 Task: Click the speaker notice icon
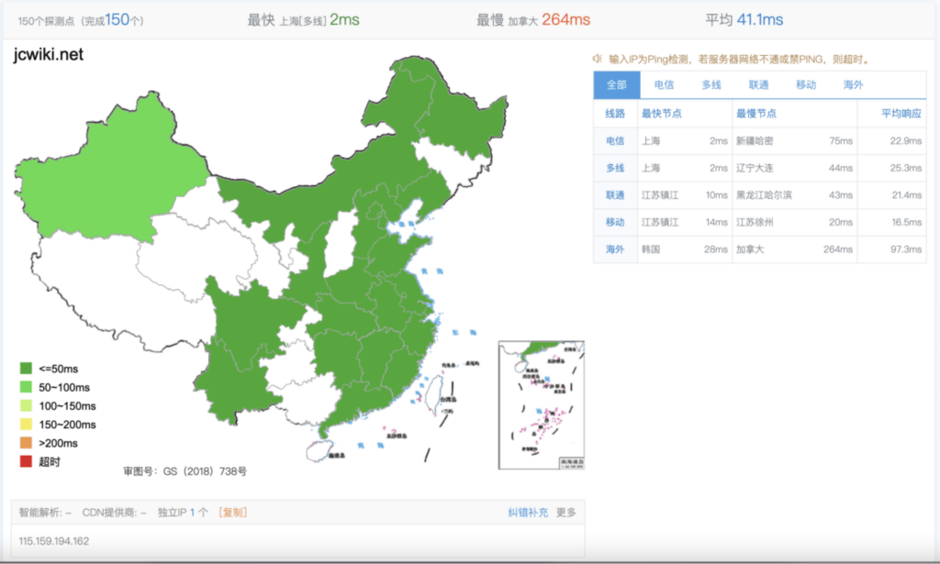597,59
